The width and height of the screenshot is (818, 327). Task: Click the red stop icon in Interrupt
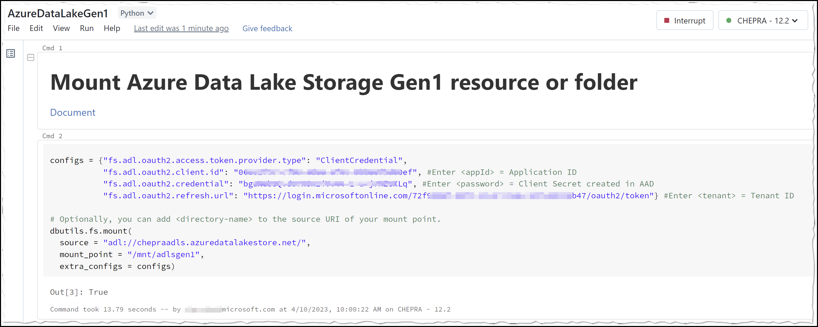click(666, 21)
